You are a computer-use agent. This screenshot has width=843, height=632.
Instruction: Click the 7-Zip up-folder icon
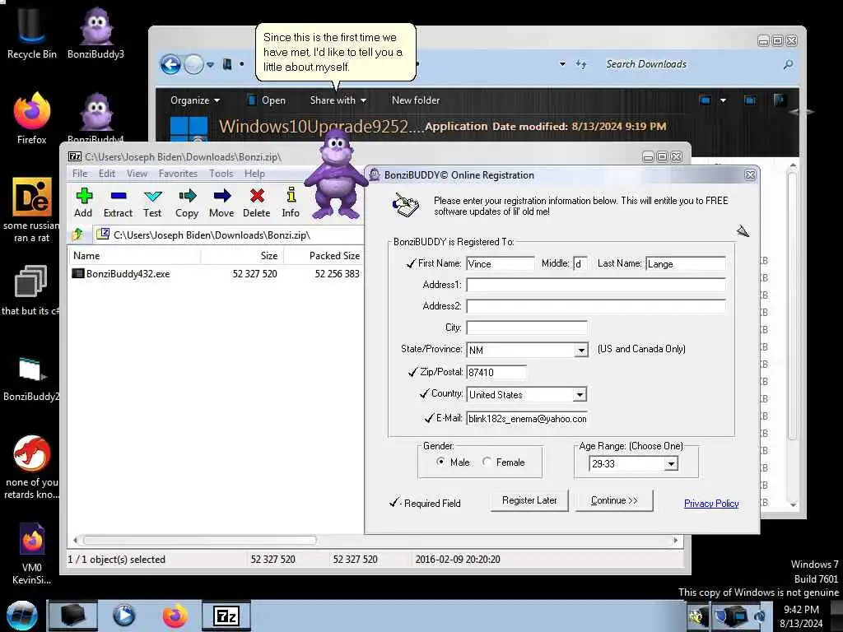click(78, 235)
